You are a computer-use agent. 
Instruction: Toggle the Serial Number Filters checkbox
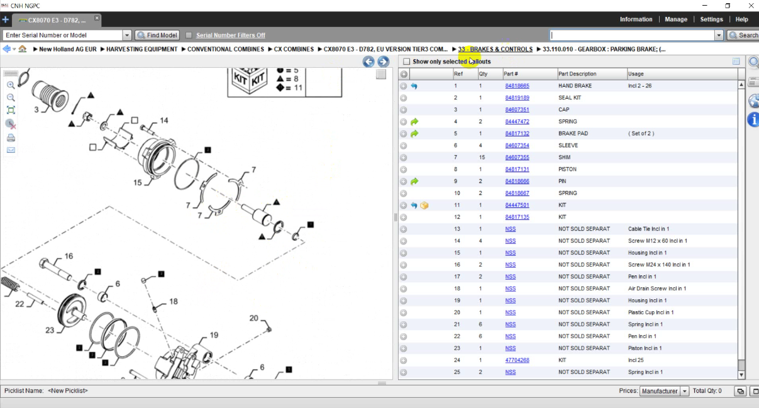pos(189,35)
